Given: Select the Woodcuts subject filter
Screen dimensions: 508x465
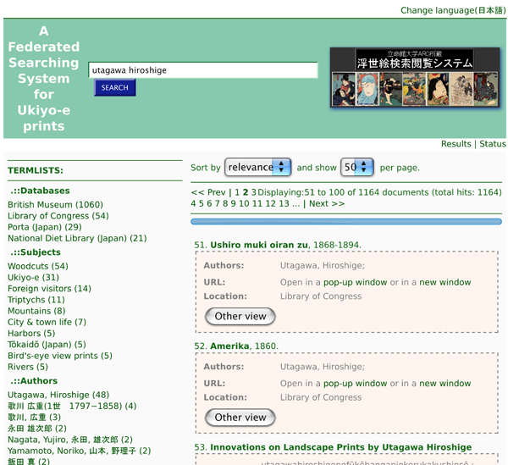Looking at the screenshot, I should click(x=37, y=267).
